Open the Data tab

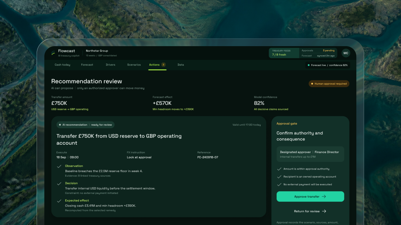point(181,65)
